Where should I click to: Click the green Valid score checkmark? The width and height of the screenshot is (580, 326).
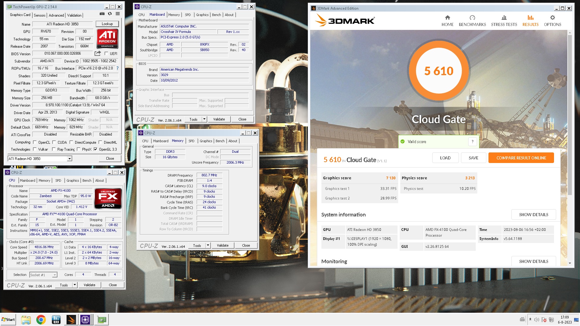[x=402, y=142]
